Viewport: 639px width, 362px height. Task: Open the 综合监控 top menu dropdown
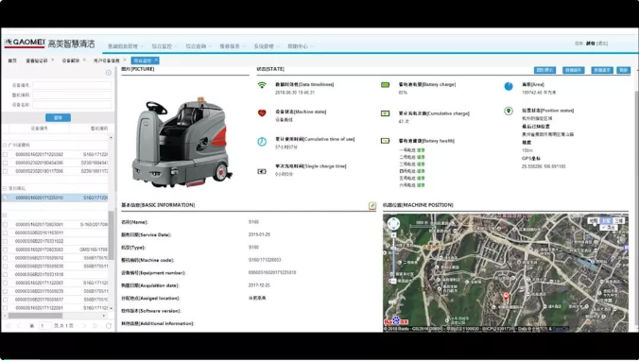pos(164,46)
